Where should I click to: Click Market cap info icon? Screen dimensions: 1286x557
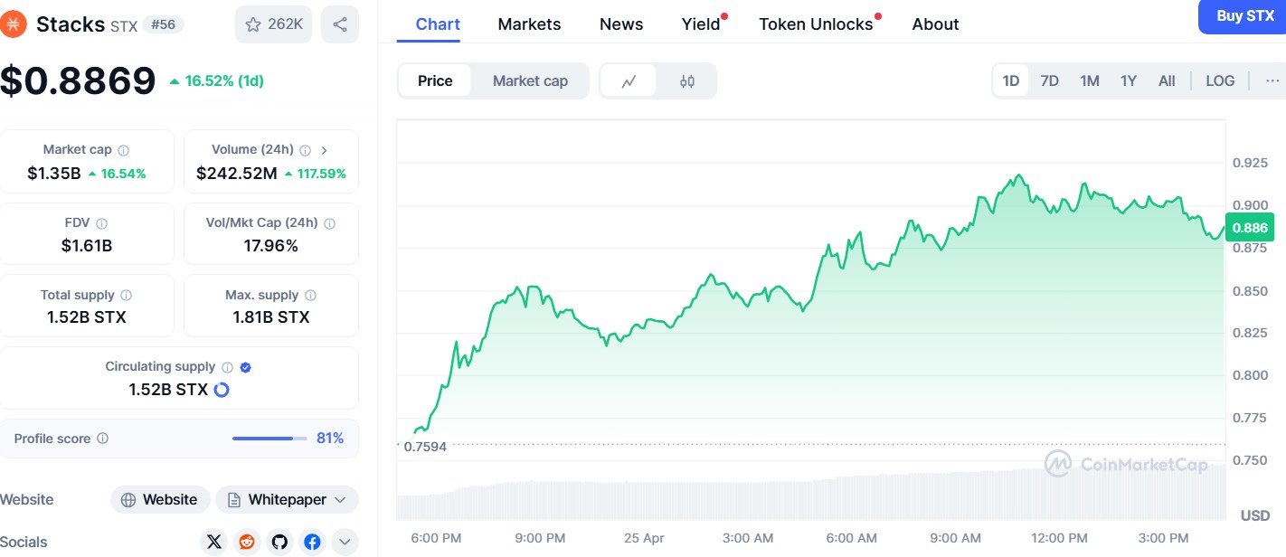pyautogui.click(x=124, y=150)
